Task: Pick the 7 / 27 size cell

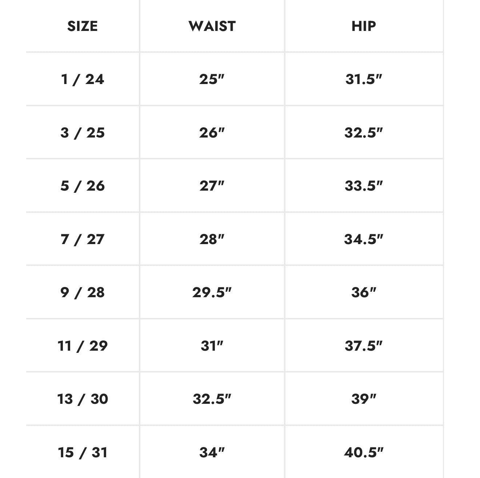Action: pyautogui.click(x=83, y=239)
